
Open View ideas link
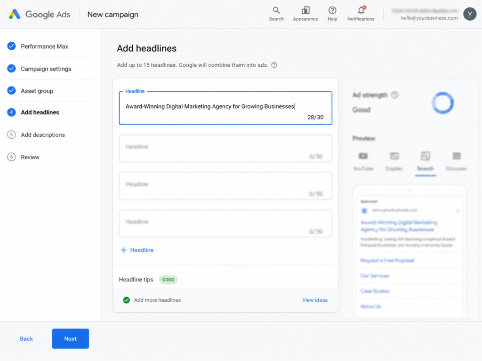pos(315,300)
